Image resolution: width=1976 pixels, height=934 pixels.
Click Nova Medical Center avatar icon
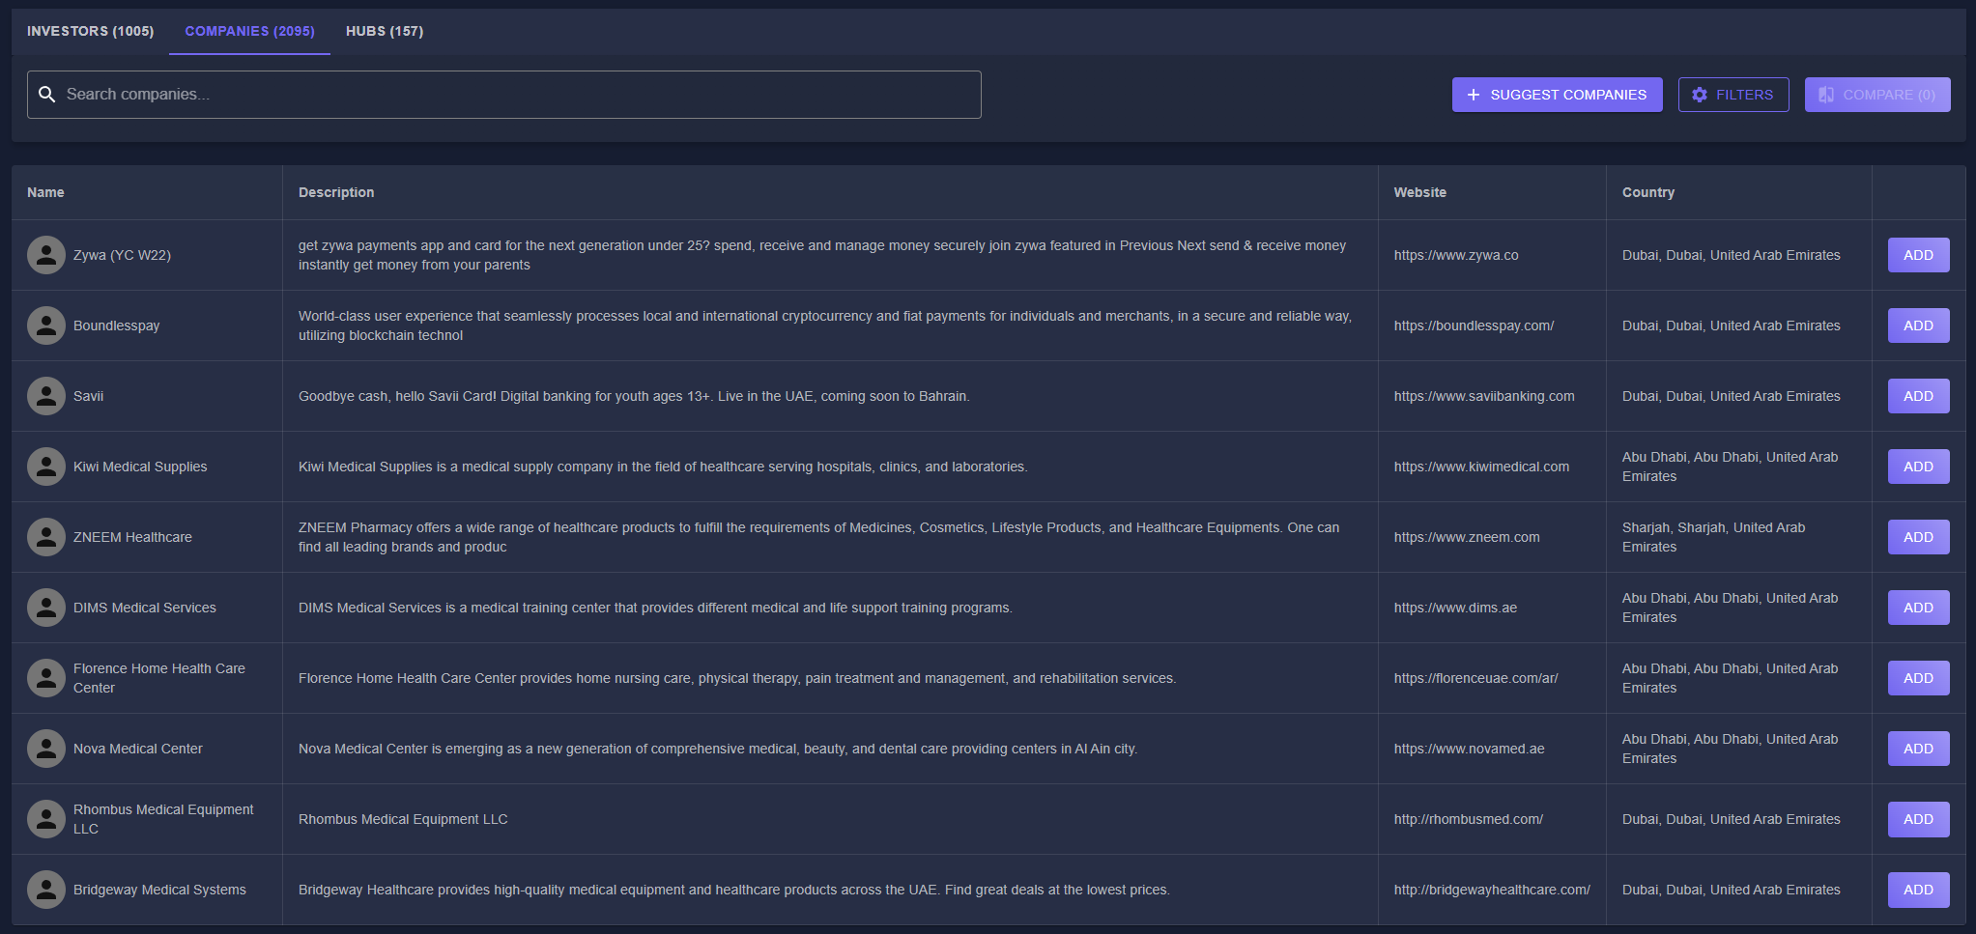pos(46,749)
